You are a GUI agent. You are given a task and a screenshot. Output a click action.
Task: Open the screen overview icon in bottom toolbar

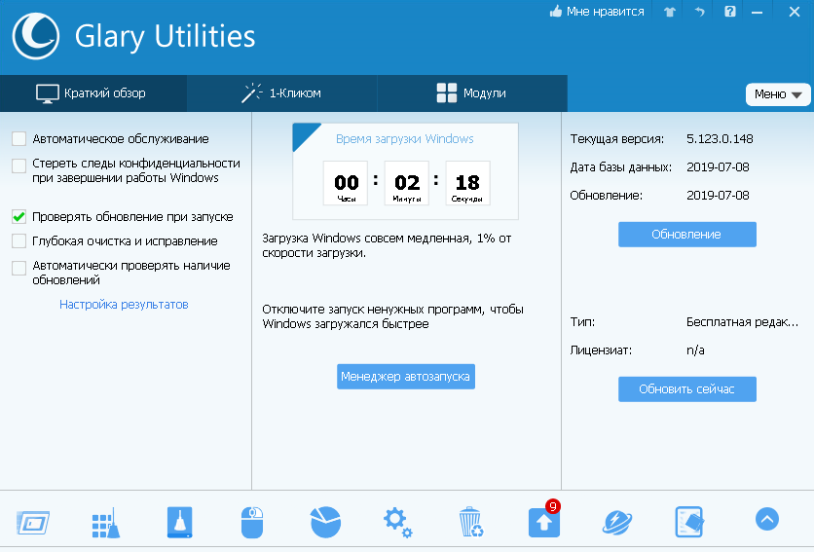(x=33, y=523)
